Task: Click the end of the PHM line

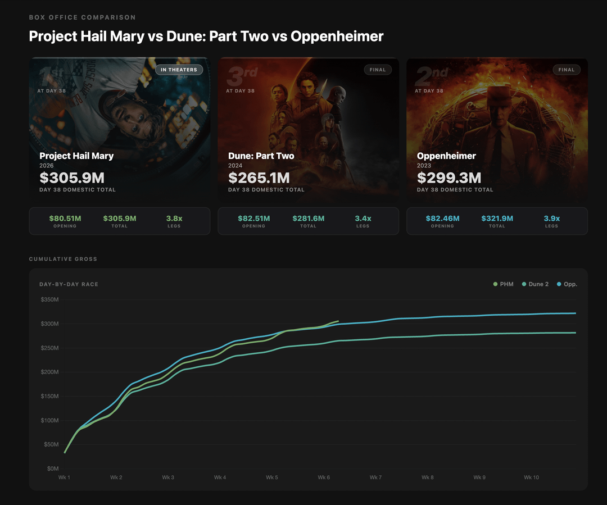Action: point(338,321)
